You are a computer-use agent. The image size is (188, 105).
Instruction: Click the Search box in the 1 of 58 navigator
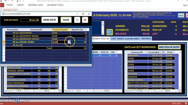[x=49, y=91]
